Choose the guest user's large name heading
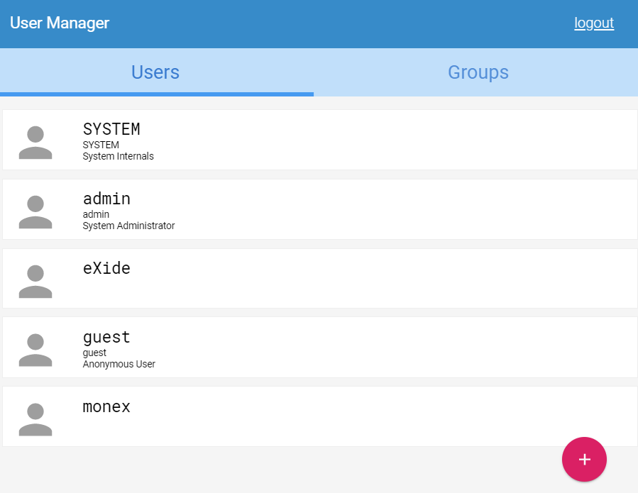Viewport: 638px width, 493px height. point(106,337)
